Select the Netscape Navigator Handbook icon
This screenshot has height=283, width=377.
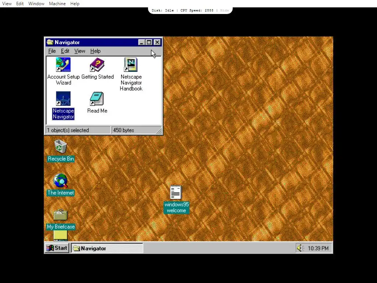click(131, 64)
